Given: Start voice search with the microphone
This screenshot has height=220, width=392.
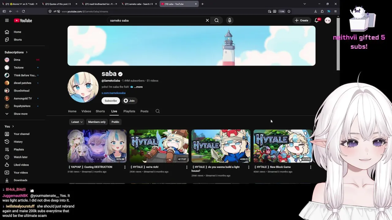Looking at the screenshot, I should (230, 20).
